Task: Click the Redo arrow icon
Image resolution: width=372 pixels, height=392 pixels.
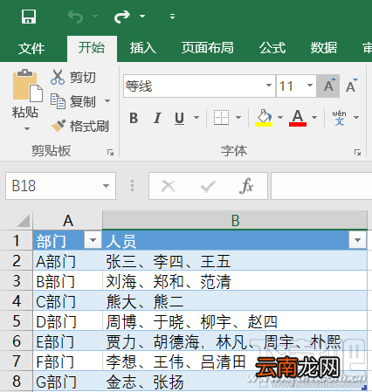Action: pyautogui.click(x=122, y=17)
